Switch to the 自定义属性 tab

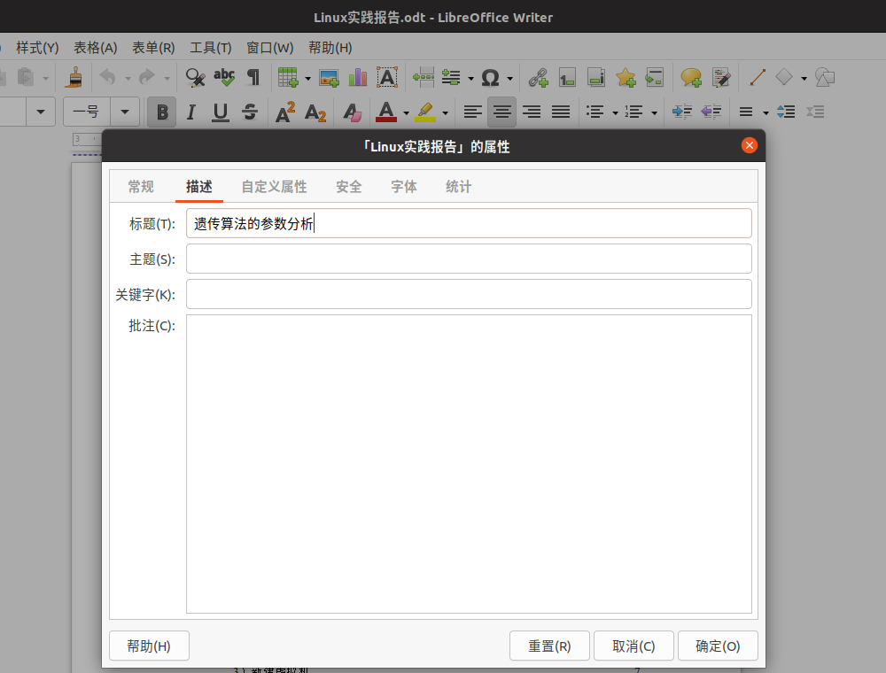pyautogui.click(x=274, y=187)
